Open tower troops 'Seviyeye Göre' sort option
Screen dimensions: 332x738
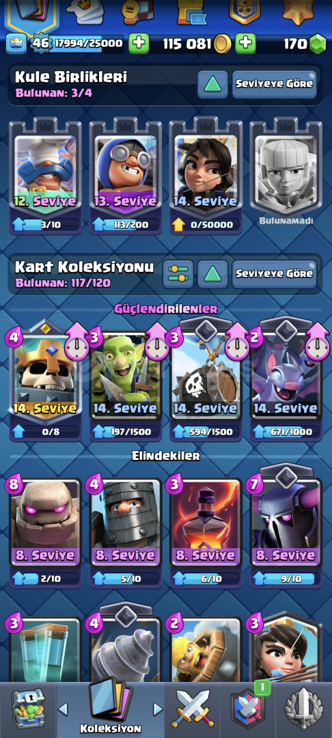[x=274, y=84]
